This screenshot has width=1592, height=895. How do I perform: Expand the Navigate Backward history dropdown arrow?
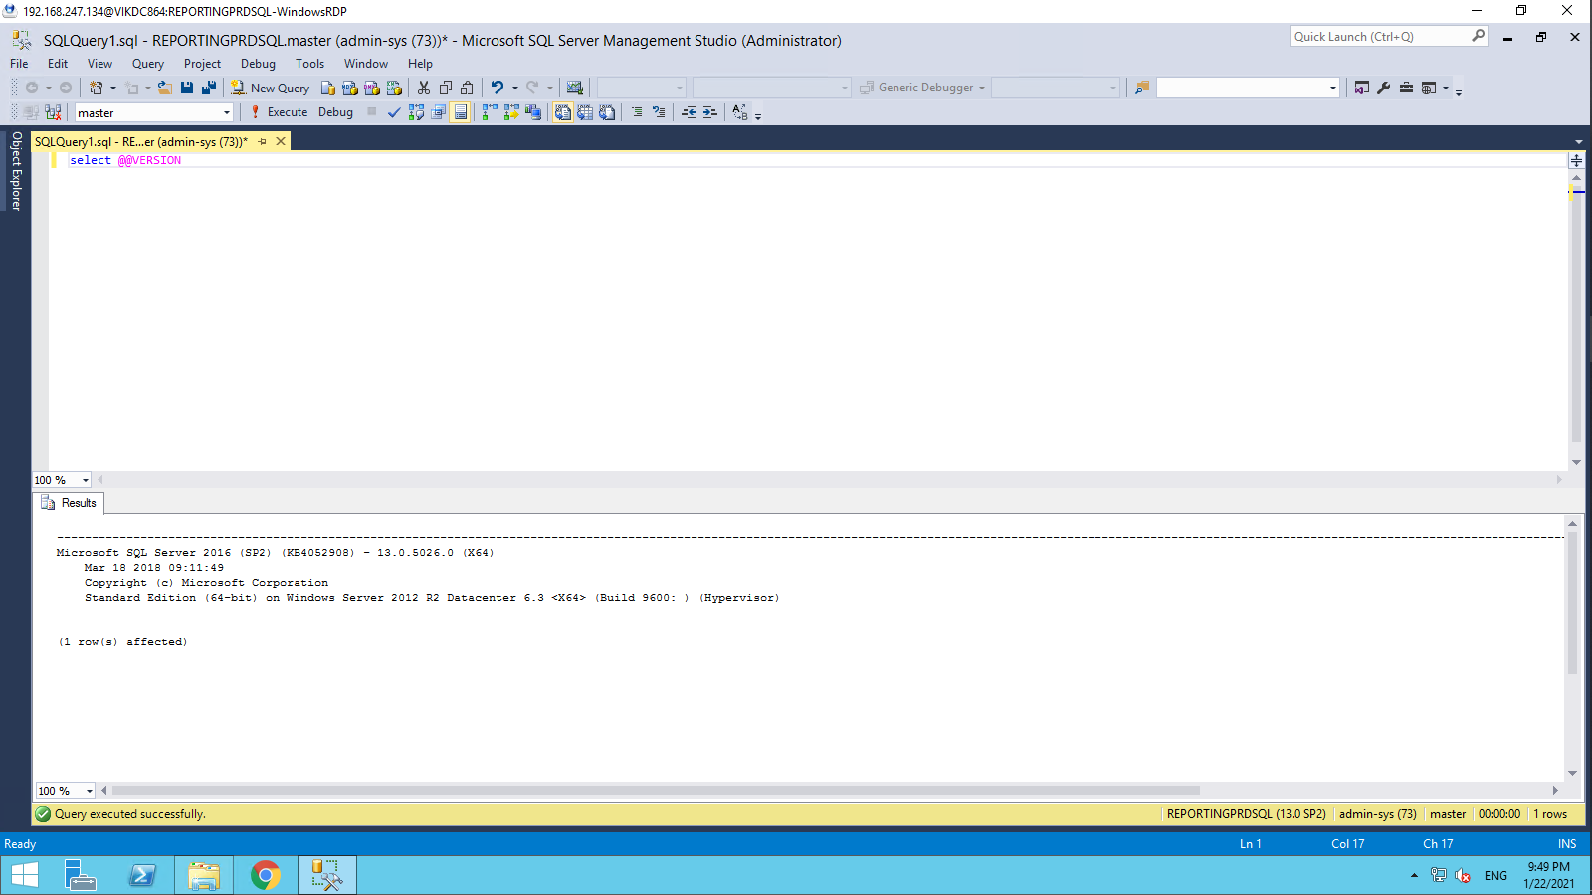click(49, 88)
